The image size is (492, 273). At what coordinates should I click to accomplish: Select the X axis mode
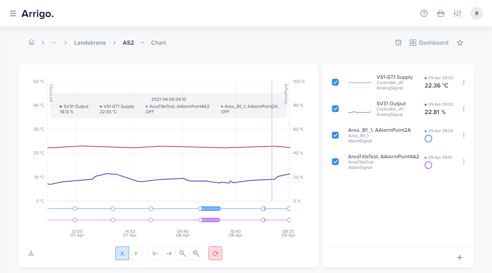coord(122,253)
